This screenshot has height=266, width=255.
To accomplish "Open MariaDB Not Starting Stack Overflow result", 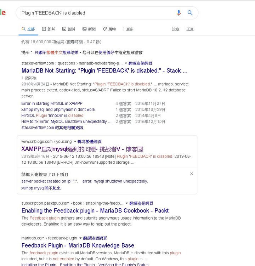I will click(x=104, y=70).
